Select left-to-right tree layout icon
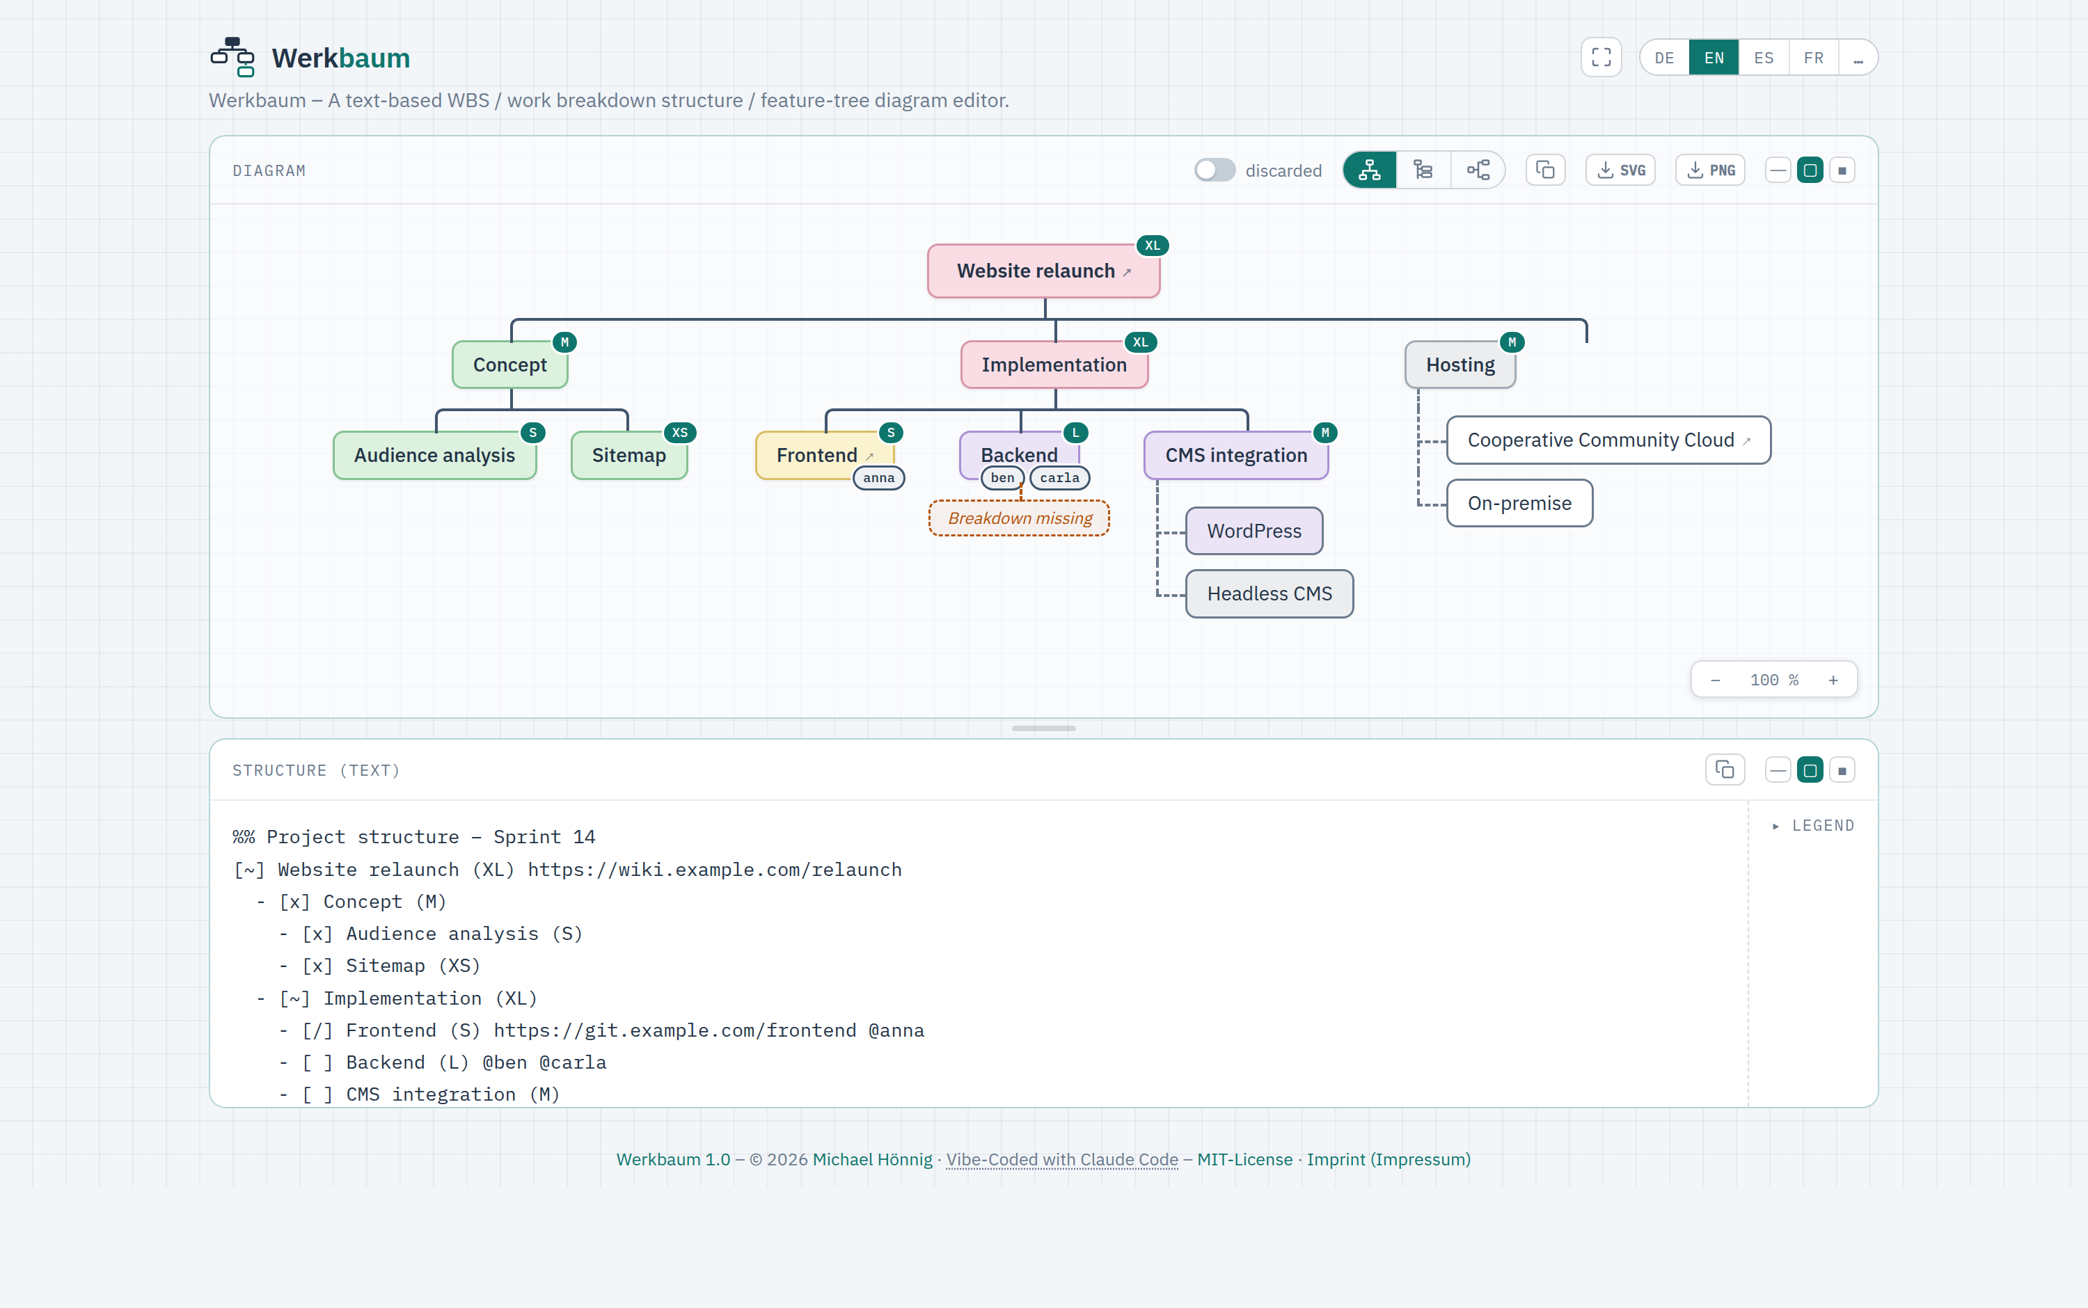 tap(1478, 170)
